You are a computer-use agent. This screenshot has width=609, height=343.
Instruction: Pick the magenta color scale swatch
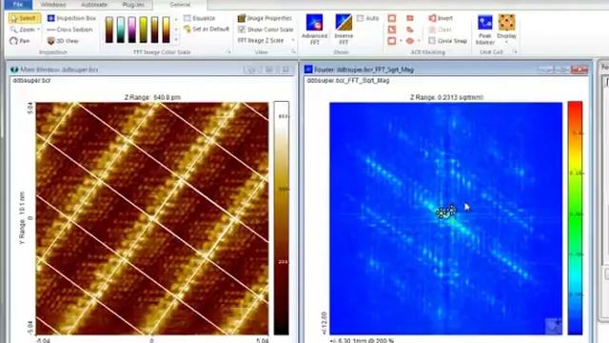point(132,30)
